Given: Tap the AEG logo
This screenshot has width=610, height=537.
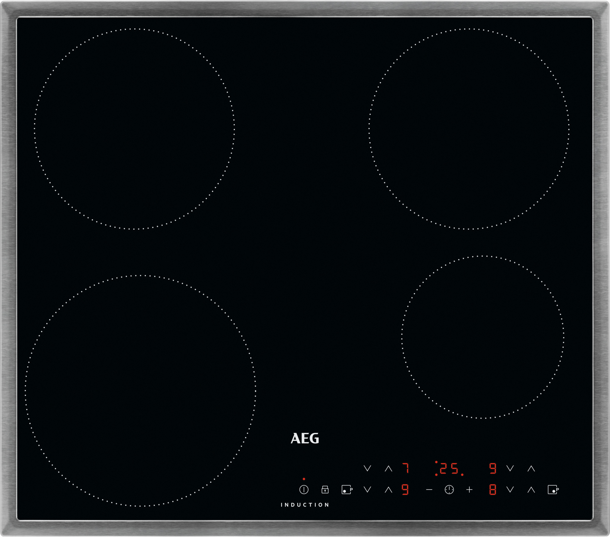Looking at the screenshot, I should pyautogui.click(x=305, y=438).
